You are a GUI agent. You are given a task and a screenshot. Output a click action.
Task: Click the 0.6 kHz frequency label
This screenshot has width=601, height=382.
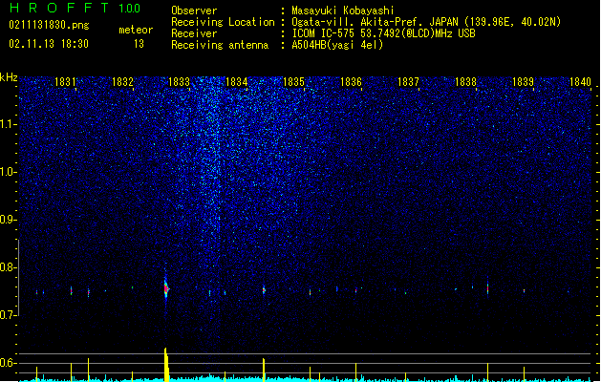[8, 363]
